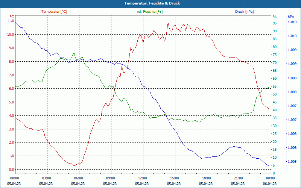
Task: Click the "15:00" time axis label
Action: [174, 178]
